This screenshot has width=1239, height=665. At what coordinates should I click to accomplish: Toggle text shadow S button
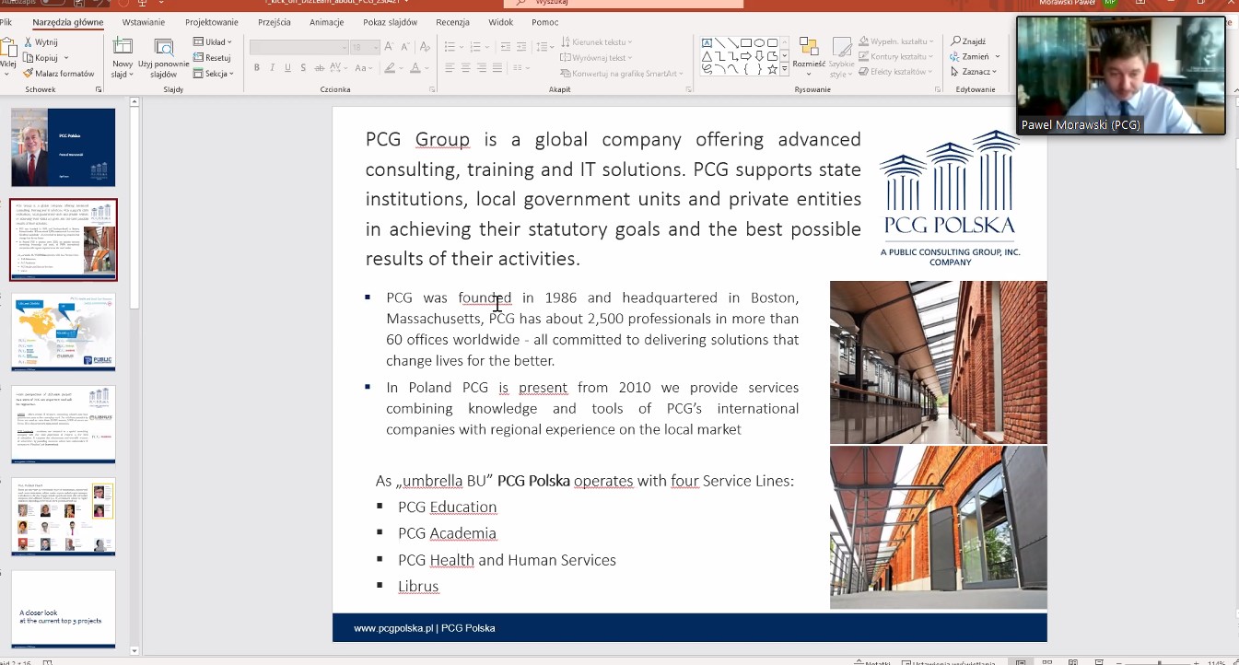point(303,68)
